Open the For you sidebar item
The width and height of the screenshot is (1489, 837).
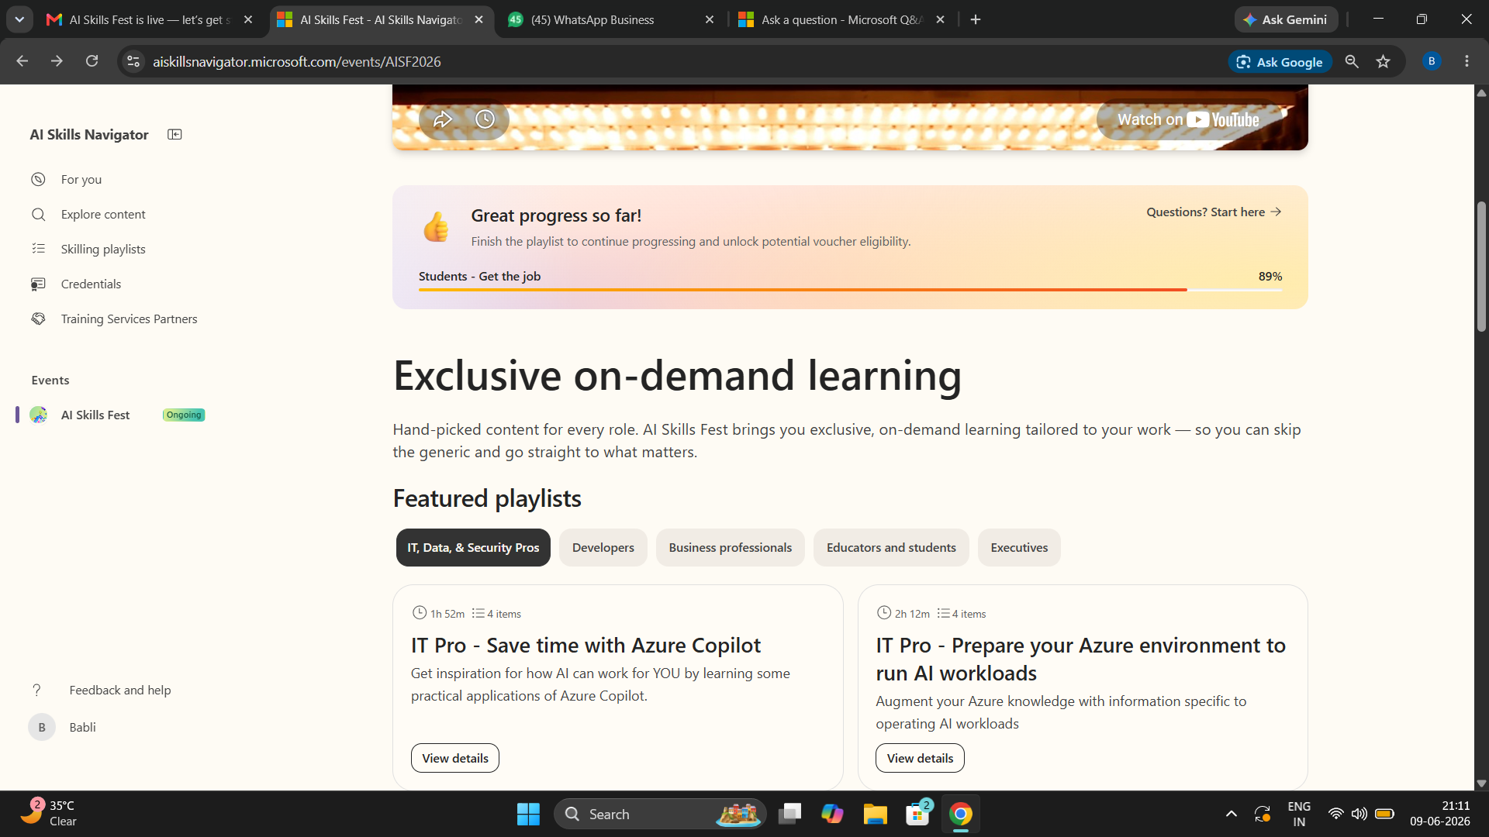(x=81, y=179)
